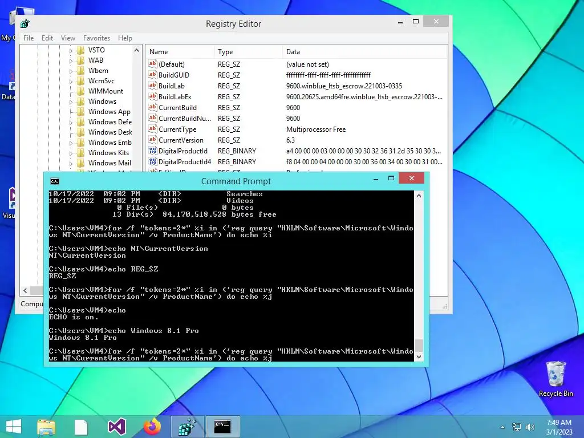
Task: Expand the Windows Defender key
Action: 71,122
